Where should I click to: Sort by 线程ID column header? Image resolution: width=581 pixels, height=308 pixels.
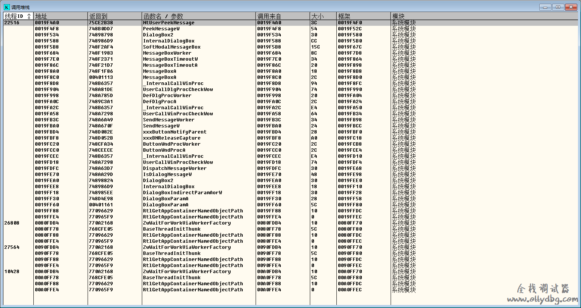click(x=18, y=16)
